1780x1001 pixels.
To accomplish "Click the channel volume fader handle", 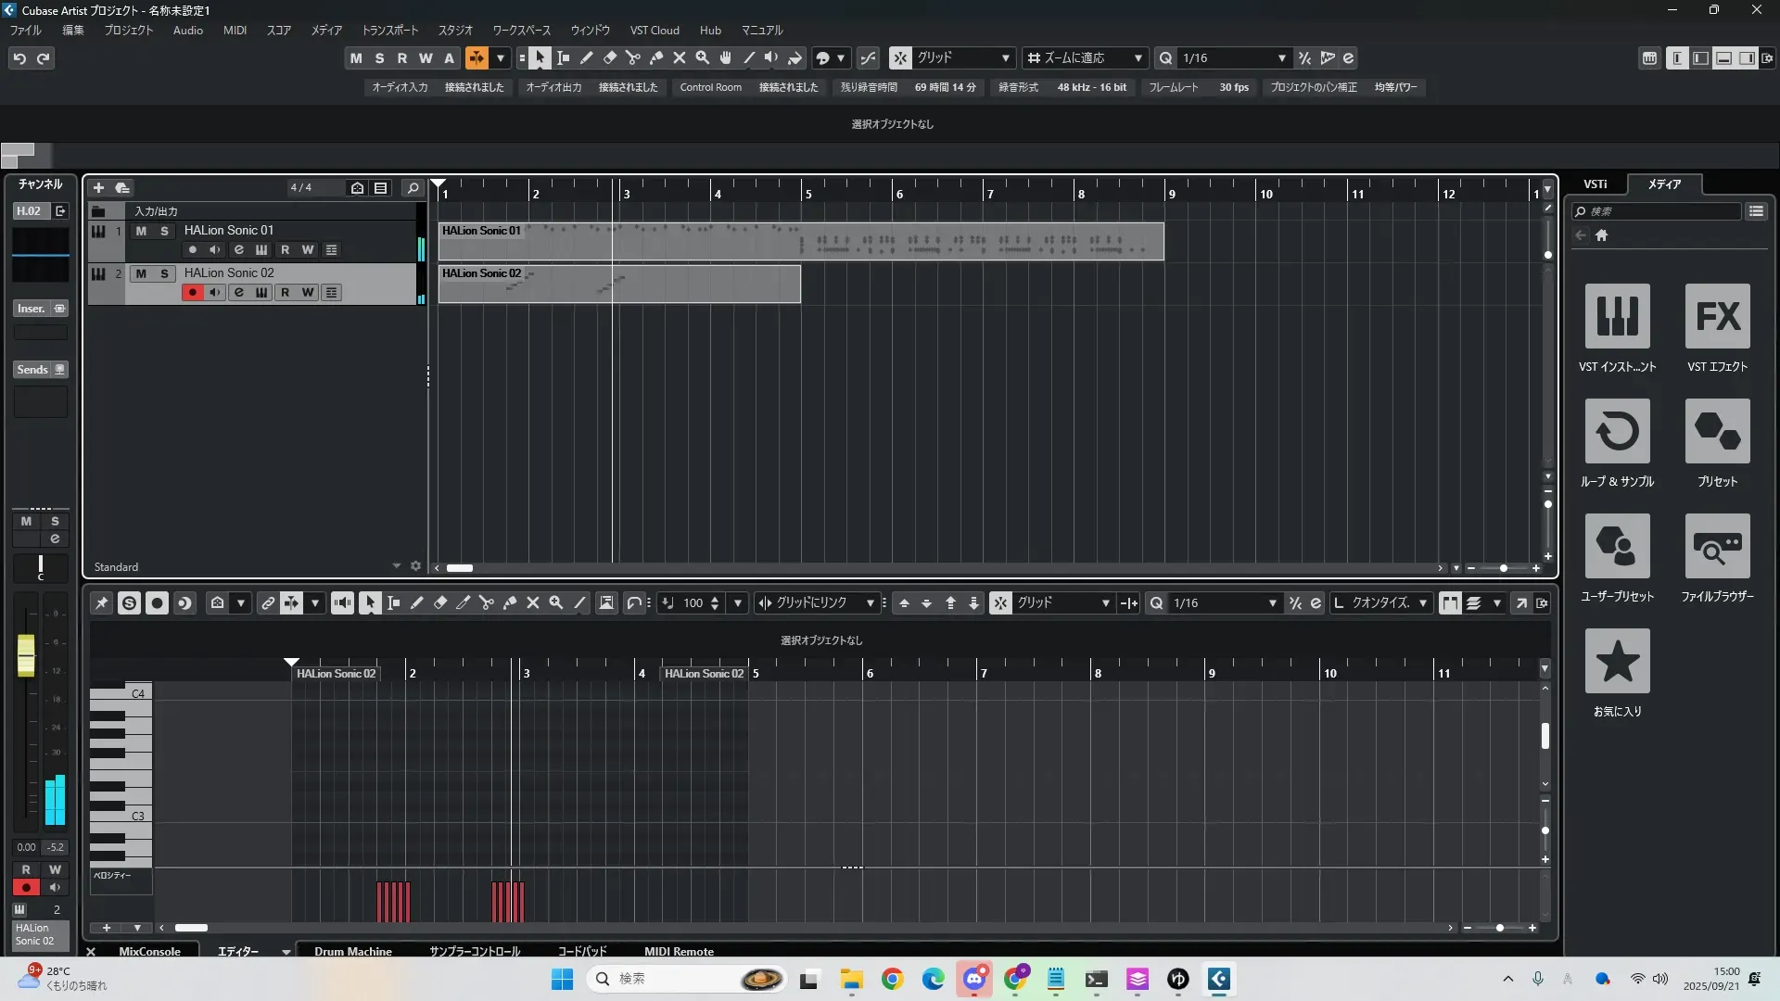I will (26, 654).
